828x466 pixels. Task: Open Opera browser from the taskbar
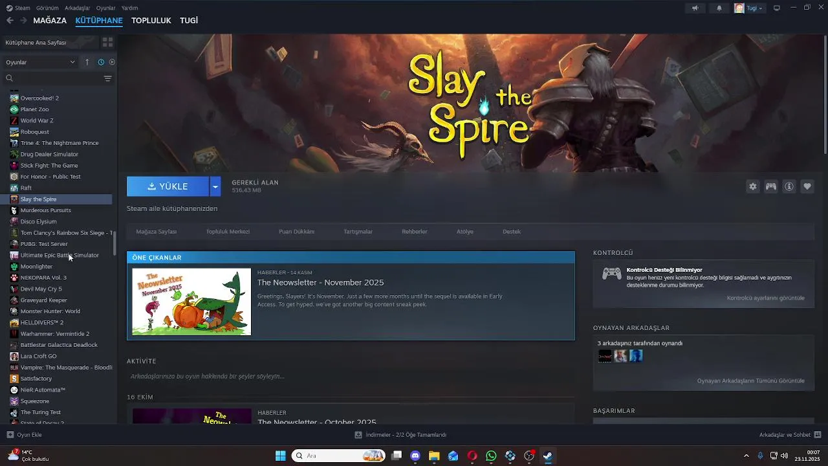pos(472,456)
